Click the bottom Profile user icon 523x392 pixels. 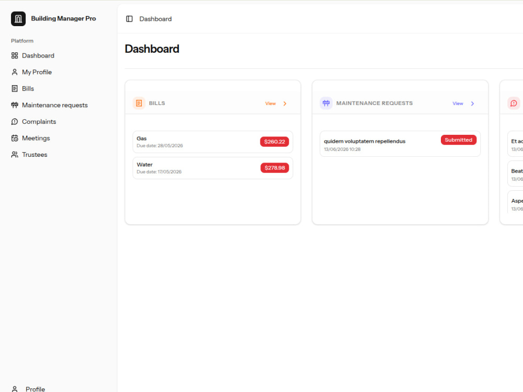15,389
